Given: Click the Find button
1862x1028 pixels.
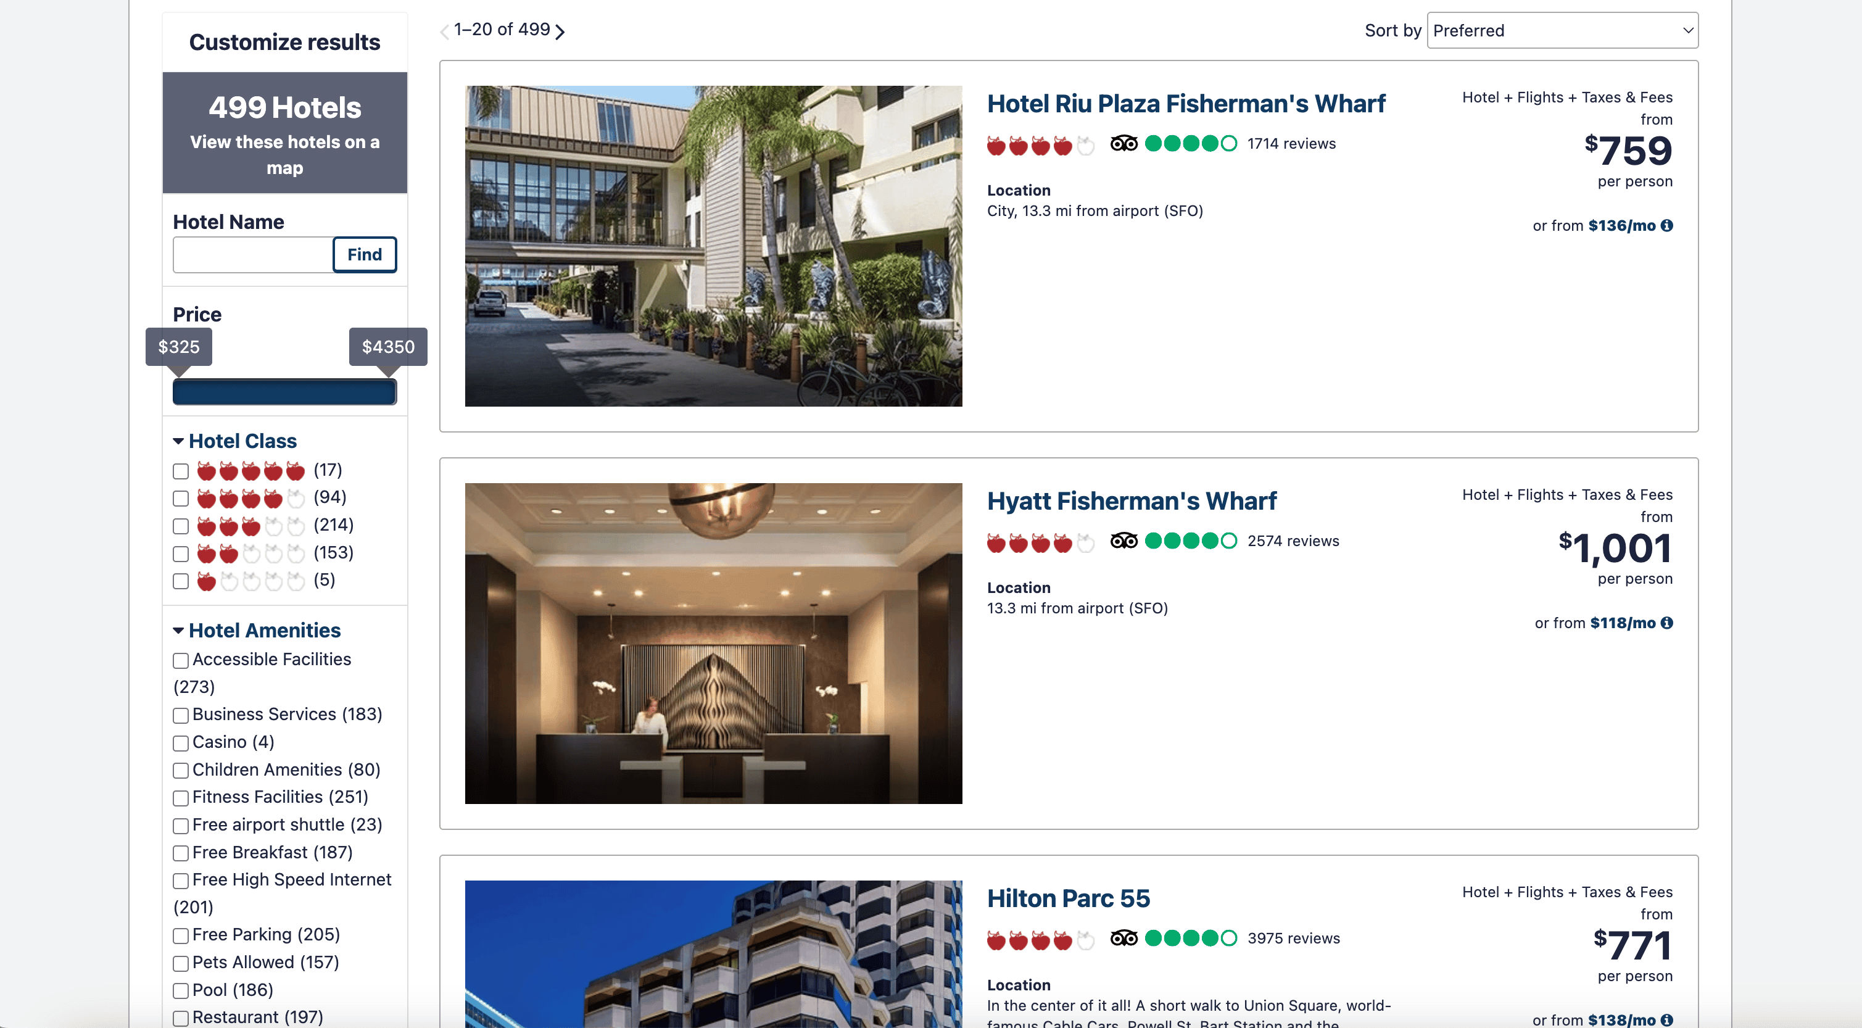Looking at the screenshot, I should point(364,254).
